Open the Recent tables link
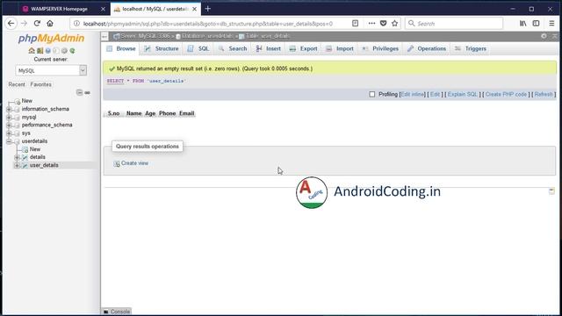 click(17, 84)
